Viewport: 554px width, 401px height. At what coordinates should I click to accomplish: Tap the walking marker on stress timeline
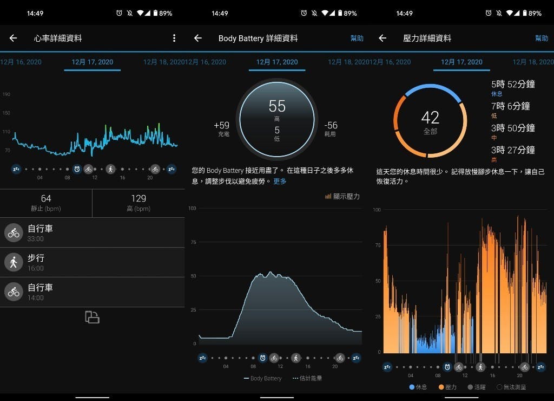(480, 367)
